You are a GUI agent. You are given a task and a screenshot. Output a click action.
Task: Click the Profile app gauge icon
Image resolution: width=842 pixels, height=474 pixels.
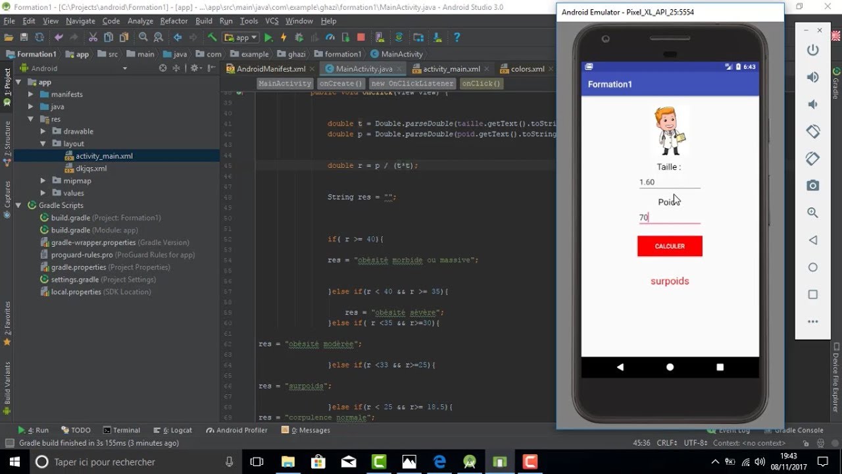(x=330, y=38)
